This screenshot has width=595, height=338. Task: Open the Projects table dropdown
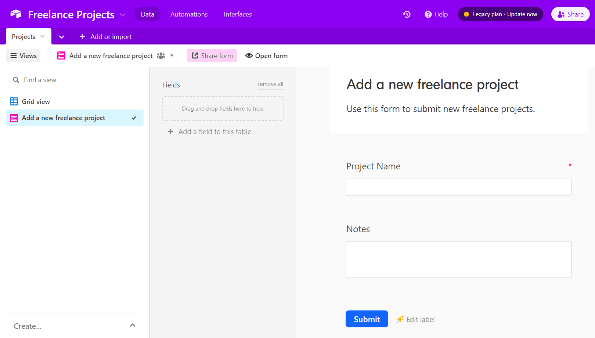(42, 36)
